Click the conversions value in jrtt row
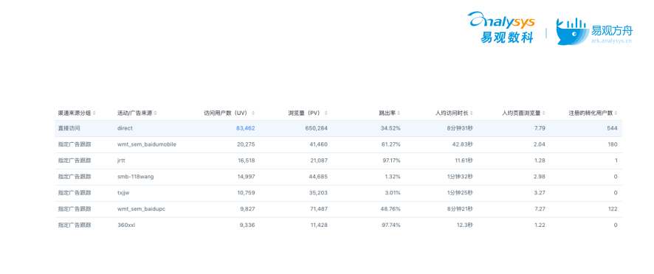This screenshot has height=274, width=654. coord(616,161)
